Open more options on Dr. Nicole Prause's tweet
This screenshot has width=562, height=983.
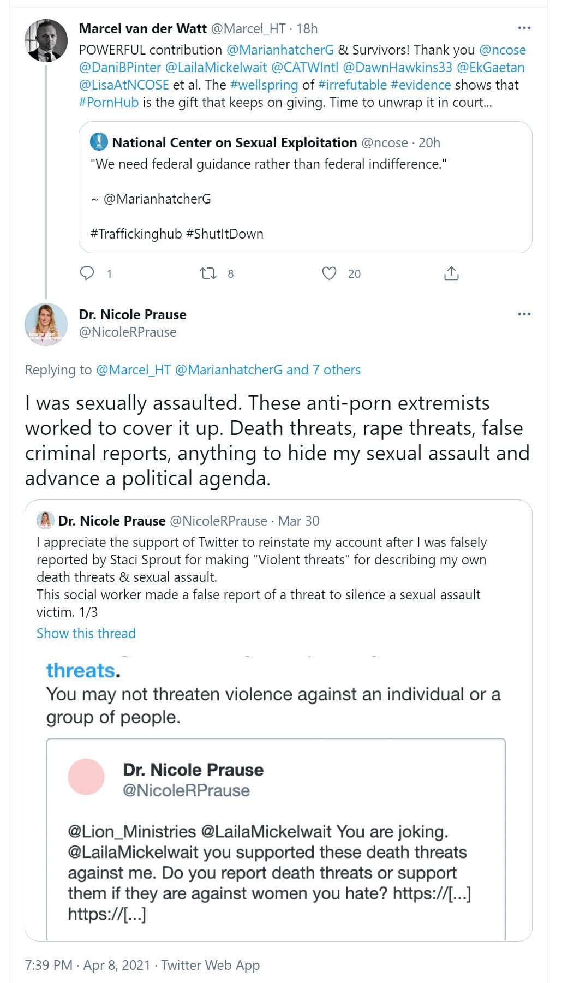[524, 314]
